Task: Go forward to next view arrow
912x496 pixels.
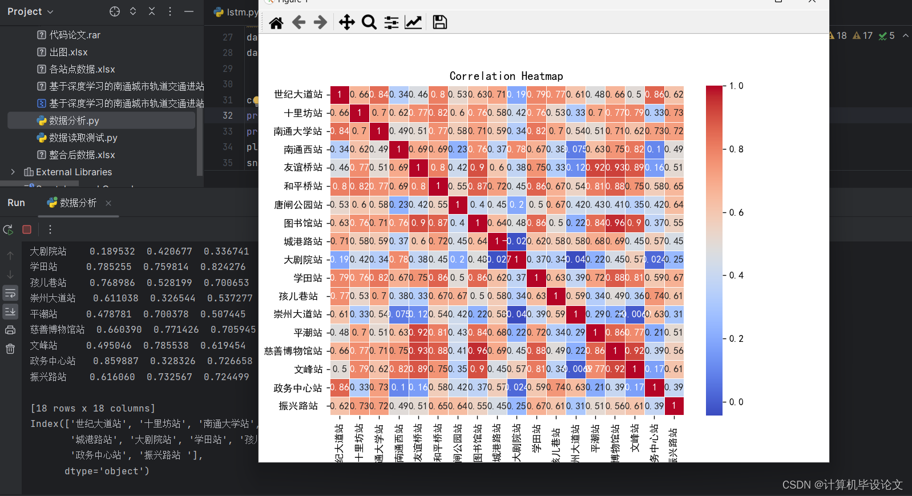Action: click(321, 22)
